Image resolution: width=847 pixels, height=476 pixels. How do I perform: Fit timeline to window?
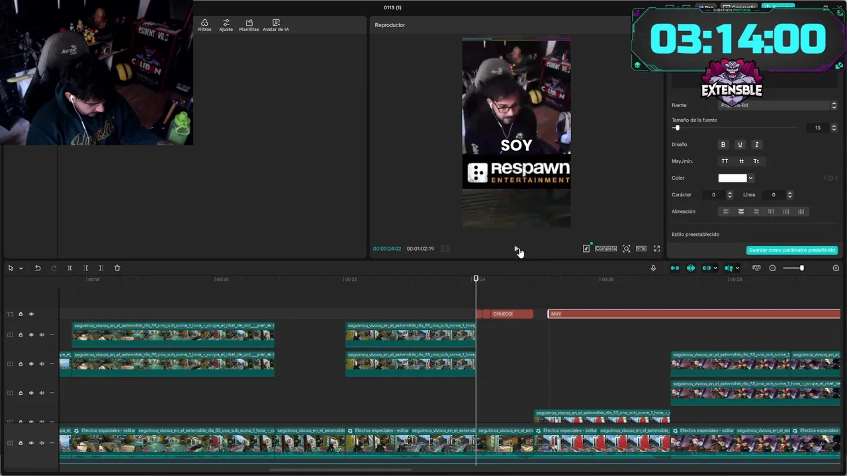click(x=756, y=268)
